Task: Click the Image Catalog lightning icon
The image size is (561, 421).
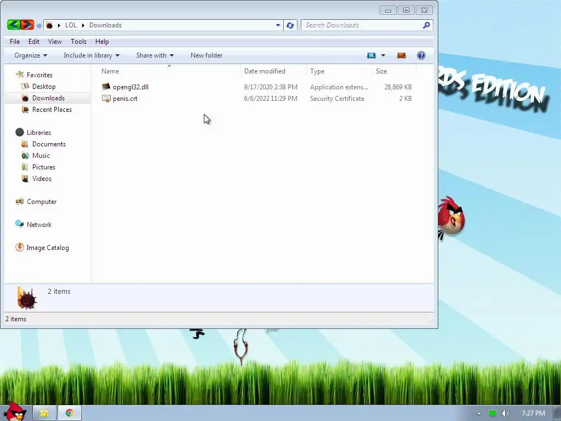Action: pos(19,247)
